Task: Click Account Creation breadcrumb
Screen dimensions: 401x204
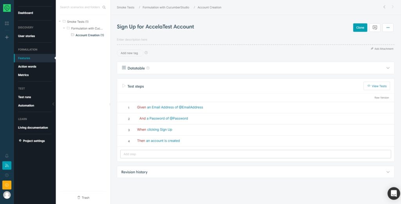Action: pyautogui.click(x=210, y=7)
